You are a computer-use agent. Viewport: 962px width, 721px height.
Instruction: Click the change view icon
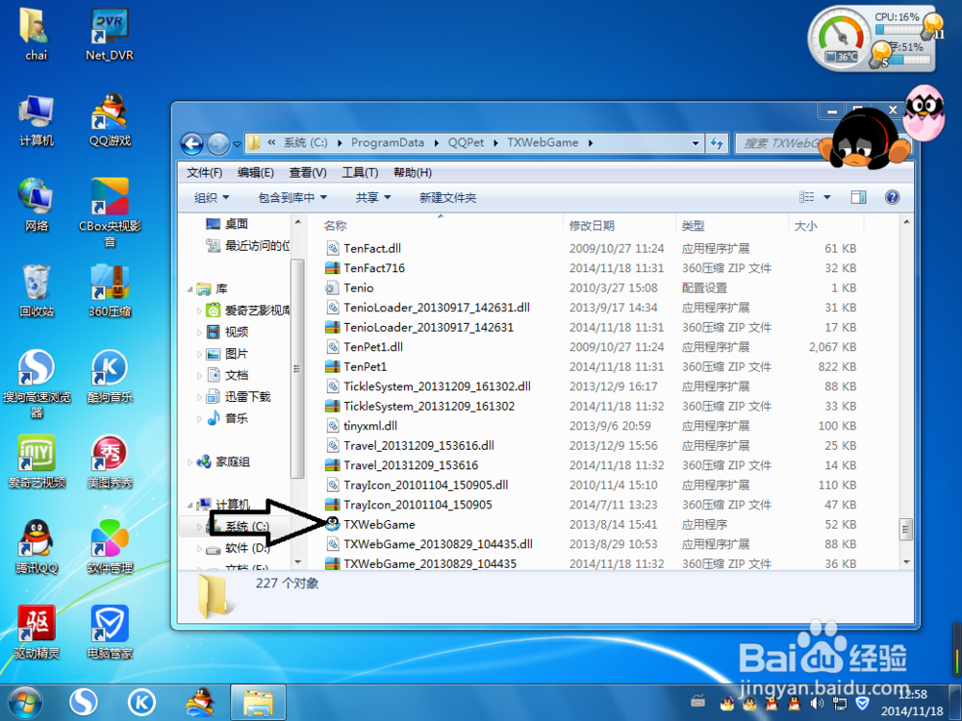pos(807,197)
